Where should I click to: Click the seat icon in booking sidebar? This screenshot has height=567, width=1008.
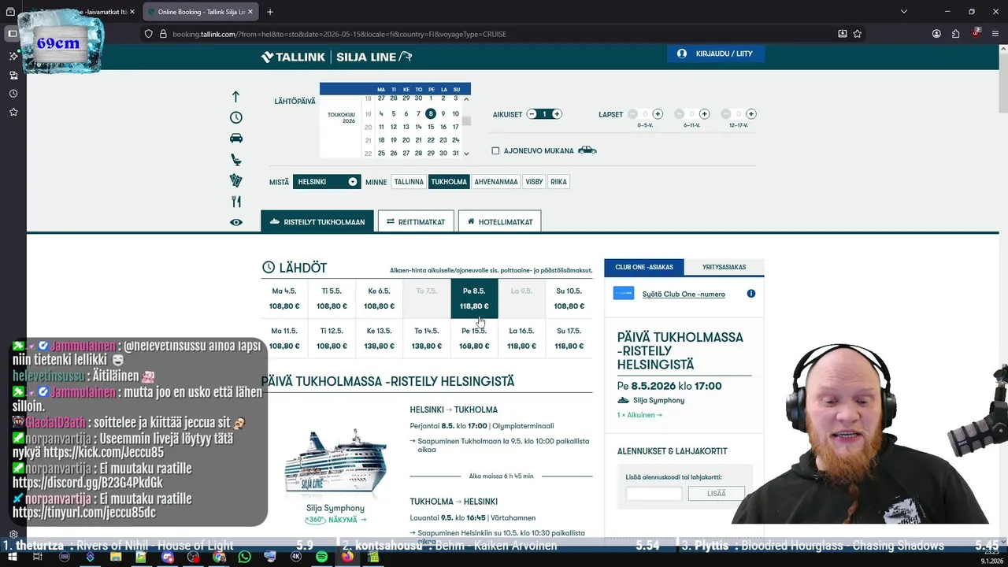pos(236,160)
